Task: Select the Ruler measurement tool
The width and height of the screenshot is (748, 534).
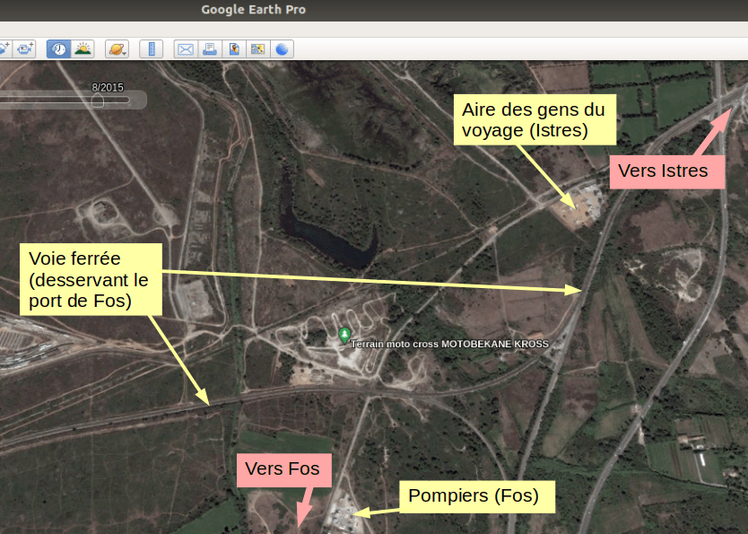Action: tap(152, 48)
